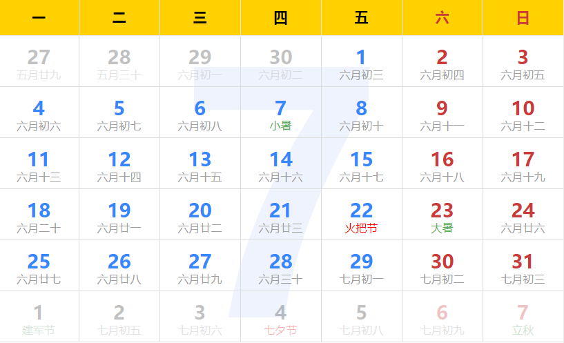
Task: Select July 11 (六月十三)
Action: [x=39, y=164]
